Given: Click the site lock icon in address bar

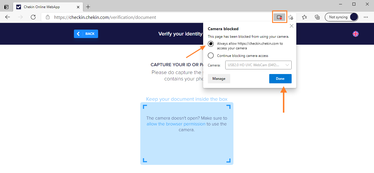Looking at the screenshot, I should pyautogui.click(x=48, y=17).
